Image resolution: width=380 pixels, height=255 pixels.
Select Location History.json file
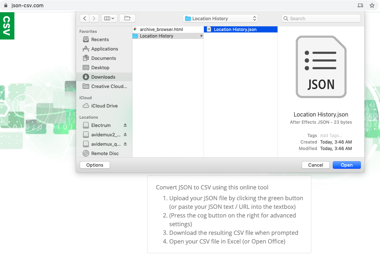pyautogui.click(x=241, y=29)
